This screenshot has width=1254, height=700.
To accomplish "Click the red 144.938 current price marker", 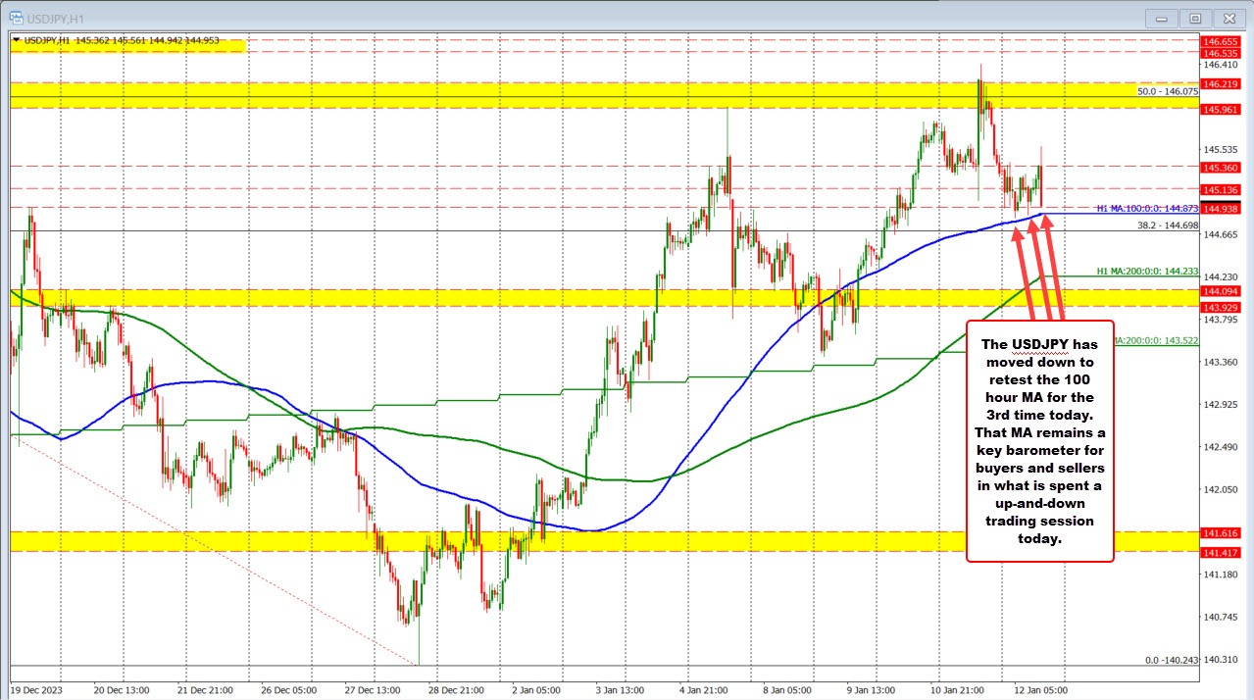I will (1224, 209).
